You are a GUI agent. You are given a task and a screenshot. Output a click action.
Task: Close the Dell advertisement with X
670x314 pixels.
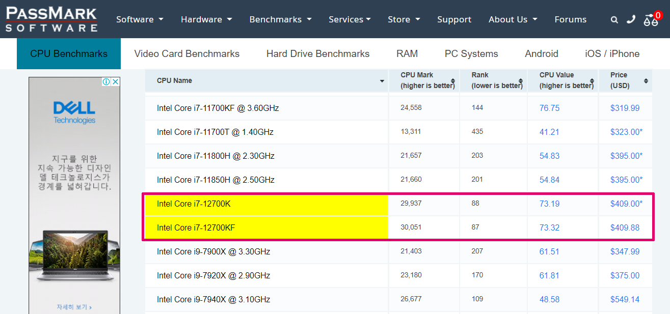116,82
